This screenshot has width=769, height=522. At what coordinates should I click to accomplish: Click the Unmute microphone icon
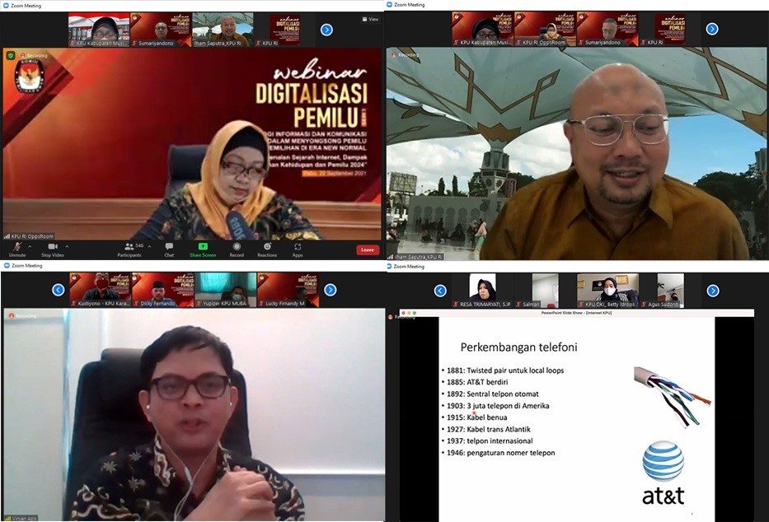tap(16, 247)
